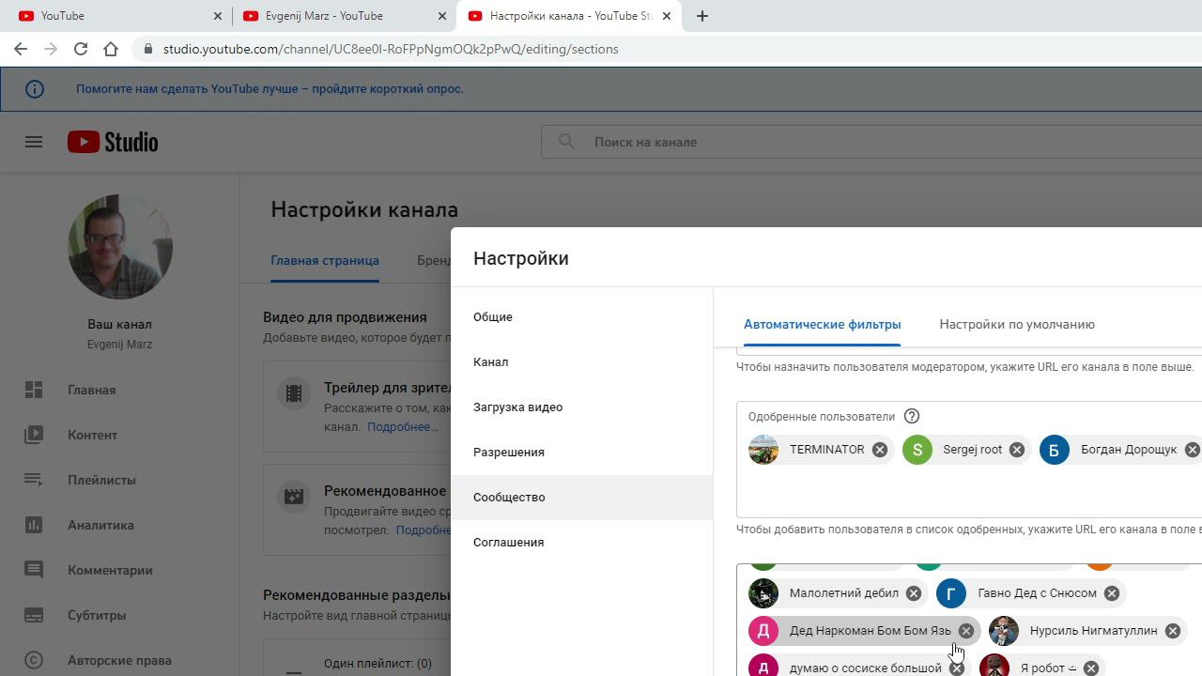Click the YouTube Studio logo
The image size is (1202, 676).
pos(113,142)
